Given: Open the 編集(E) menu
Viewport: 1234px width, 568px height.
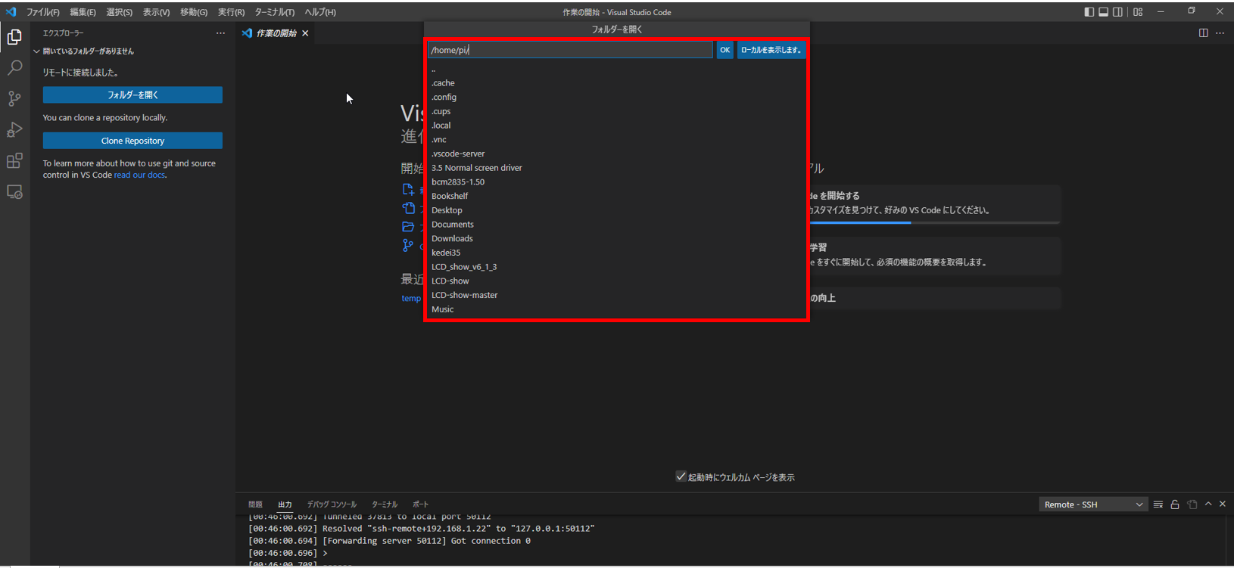Looking at the screenshot, I should 83,12.
